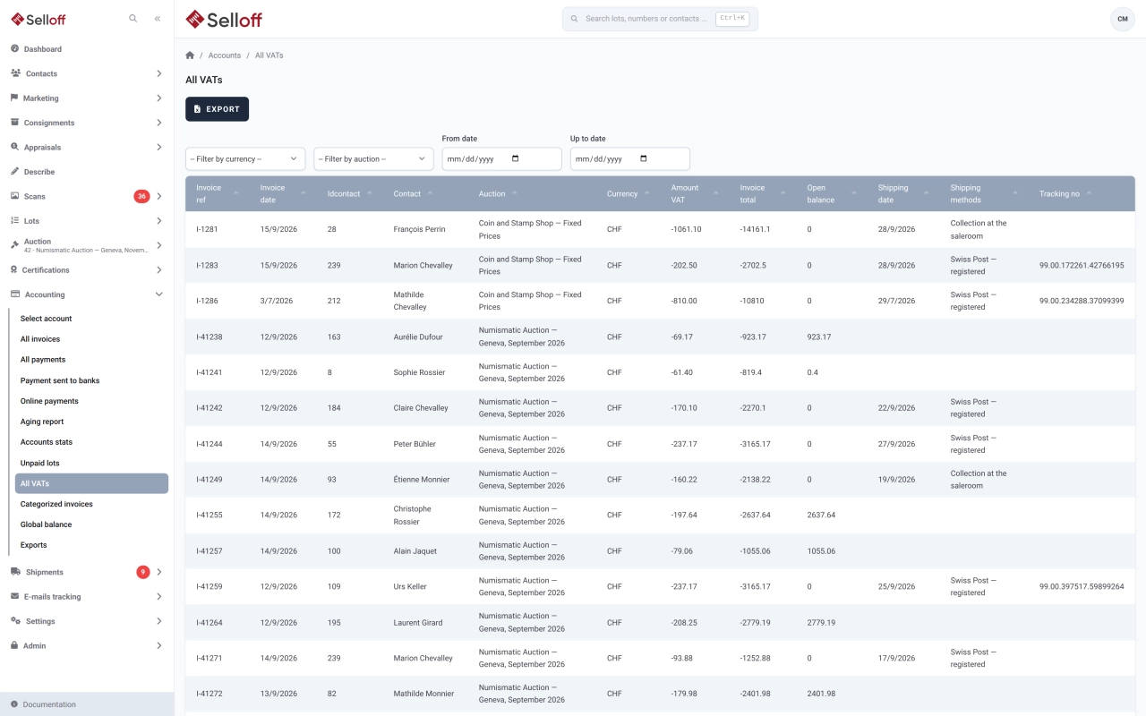
Task: Sort table by Amount VAT column
Action: coord(695,193)
